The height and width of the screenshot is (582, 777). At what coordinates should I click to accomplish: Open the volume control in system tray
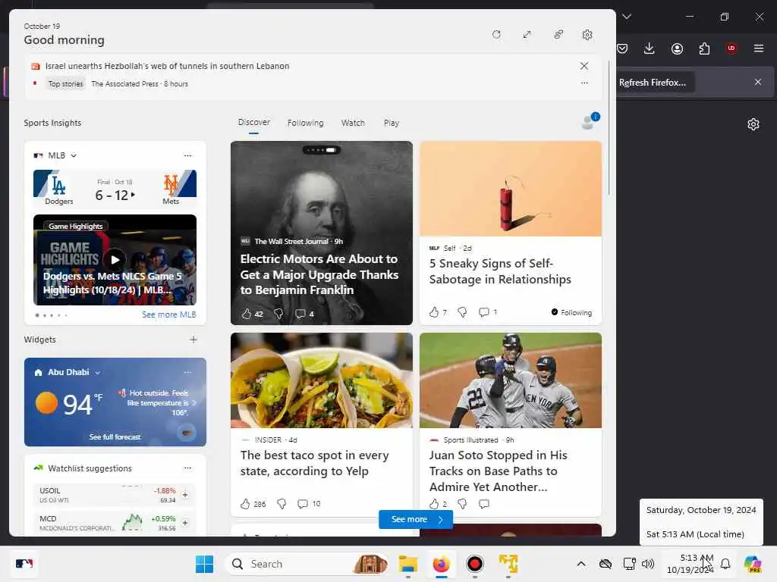coord(648,564)
